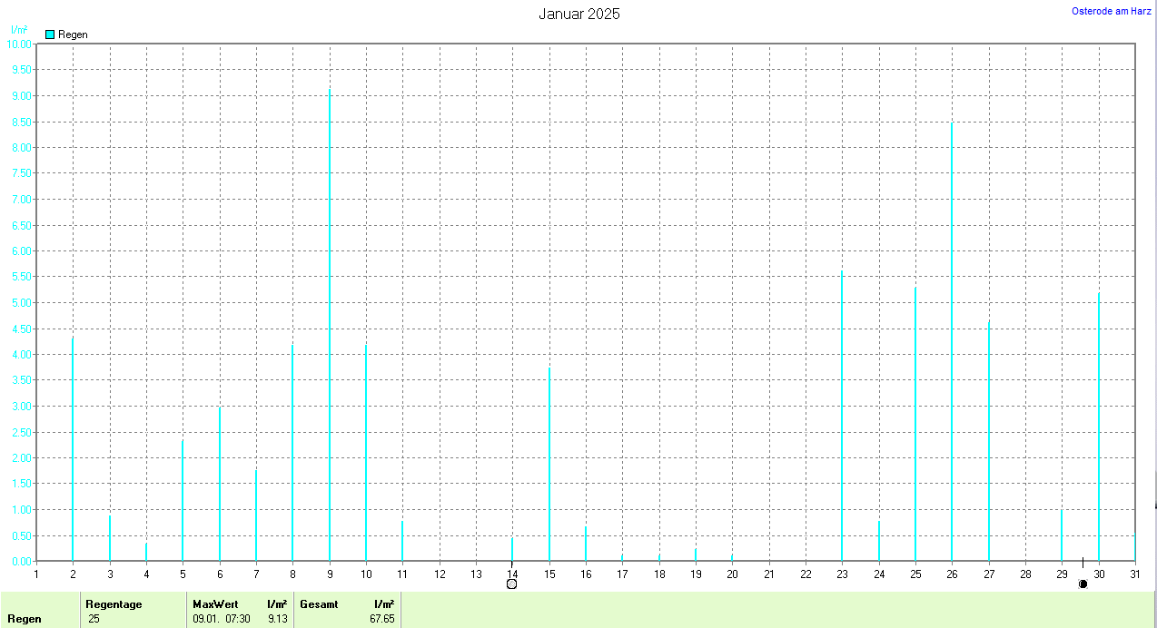Click the MaxWert column header
The image size is (1157, 628).
[214, 604]
